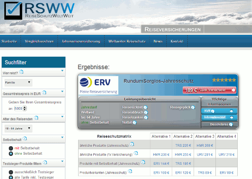The width and height of the screenshot is (252, 179).
Task: Click info icon beside Besonderes
Action: coord(231,125)
